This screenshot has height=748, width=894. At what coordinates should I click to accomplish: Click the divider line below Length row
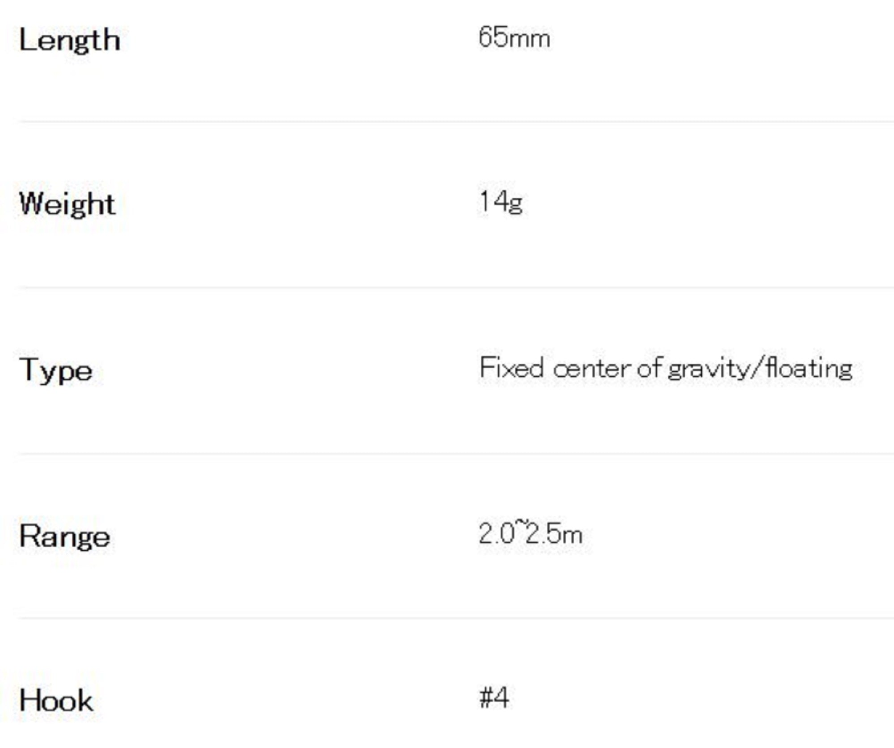(x=456, y=121)
